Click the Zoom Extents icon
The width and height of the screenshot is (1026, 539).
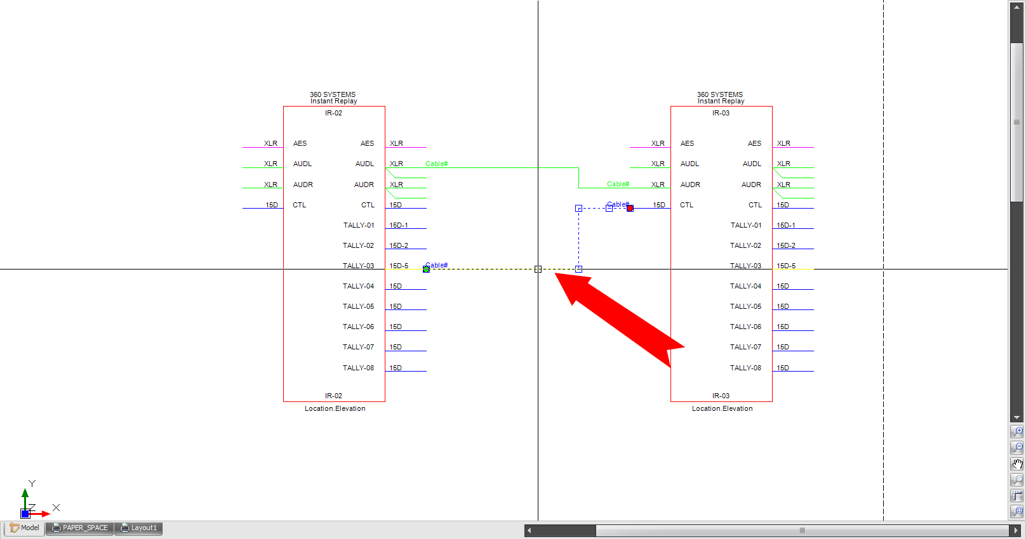[1016, 512]
